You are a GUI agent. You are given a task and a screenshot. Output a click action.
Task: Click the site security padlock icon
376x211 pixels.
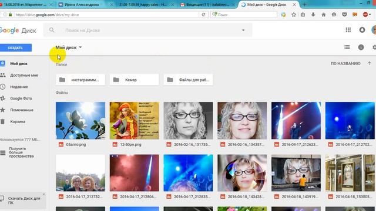tap(10, 15)
